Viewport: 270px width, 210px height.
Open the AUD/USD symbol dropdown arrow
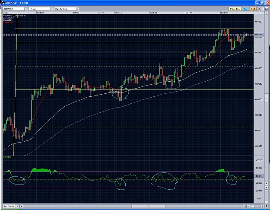[x=26, y=9]
